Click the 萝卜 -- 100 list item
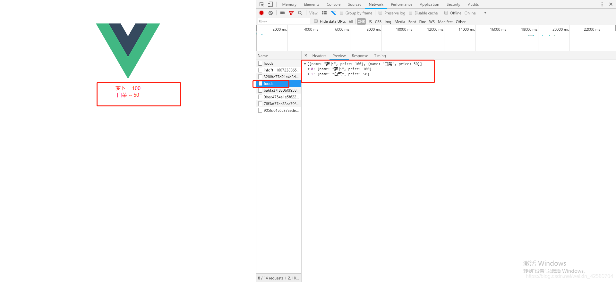Image resolution: width=616 pixels, height=282 pixels. pyautogui.click(x=128, y=88)
